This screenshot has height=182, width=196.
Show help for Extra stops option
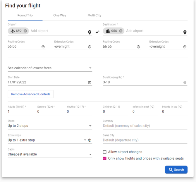[90, 140]
